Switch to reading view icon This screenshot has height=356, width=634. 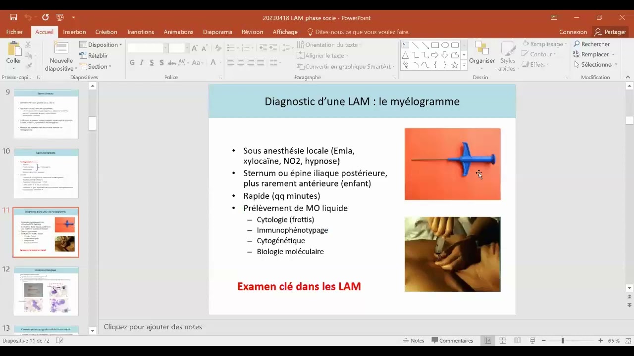517,341
